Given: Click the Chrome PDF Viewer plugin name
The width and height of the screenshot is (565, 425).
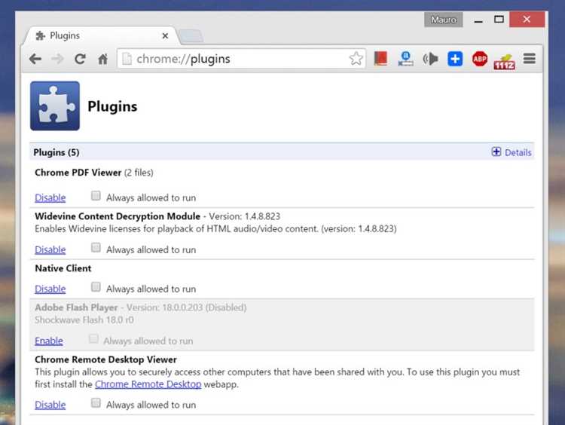Looking at the screenshot, I should click(x=78, y=173).
